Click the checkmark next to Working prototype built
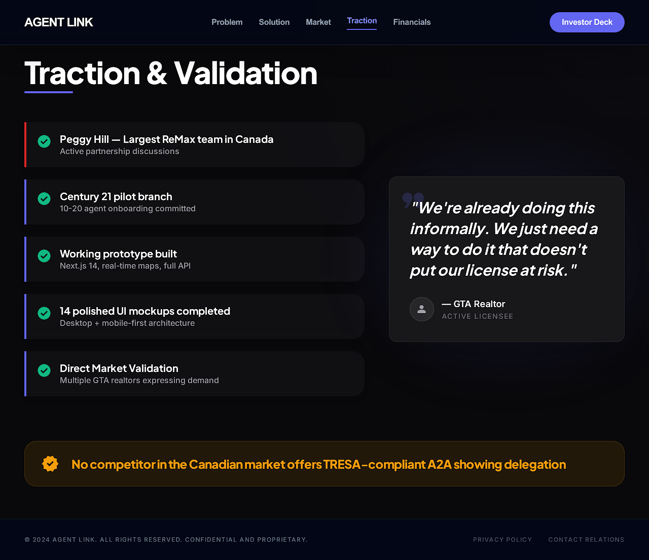This screenshot has width=649, height=560. pos(44,256)
